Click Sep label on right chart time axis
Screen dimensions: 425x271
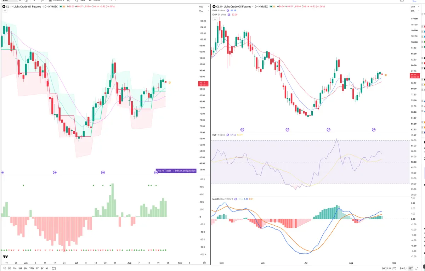(x=394, y=263)
